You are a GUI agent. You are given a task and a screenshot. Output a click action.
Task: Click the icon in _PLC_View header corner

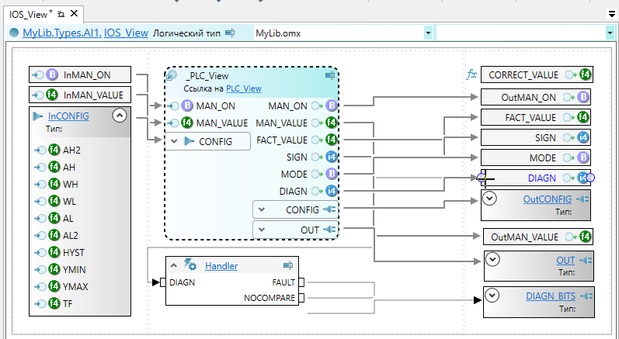329,76
